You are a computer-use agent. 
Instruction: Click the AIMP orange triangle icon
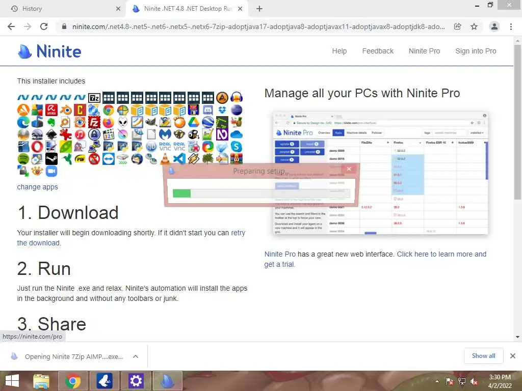point(222,98)
